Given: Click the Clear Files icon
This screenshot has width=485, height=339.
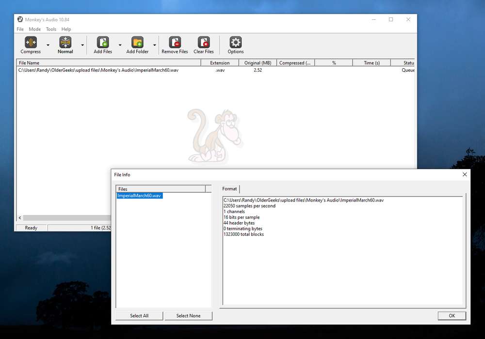Looking at the screenshot, I should [204, 42].
